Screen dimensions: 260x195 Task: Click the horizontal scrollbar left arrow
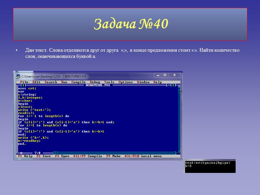click(x=54, y=153)
